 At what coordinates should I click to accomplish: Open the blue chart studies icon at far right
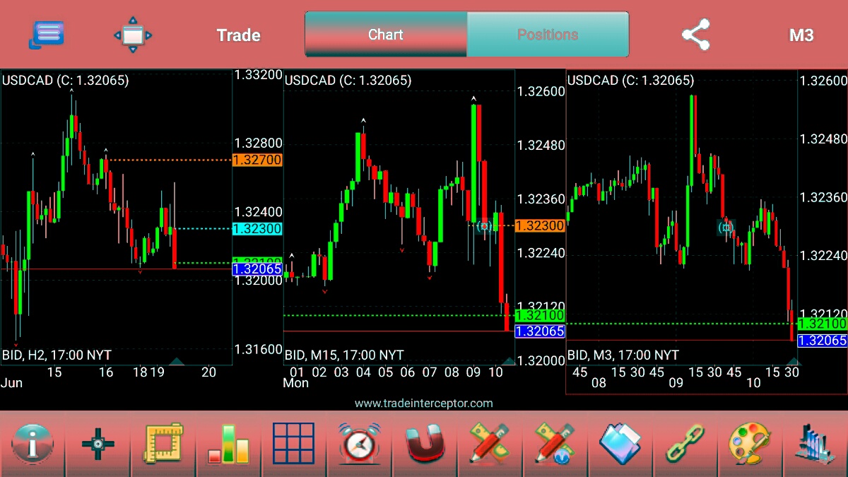point(815,444)
